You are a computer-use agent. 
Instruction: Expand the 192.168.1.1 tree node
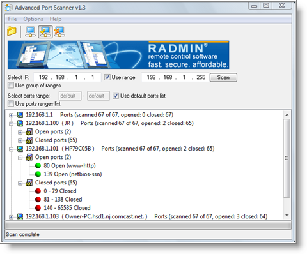pyautogui.click(x=11, y=116)
